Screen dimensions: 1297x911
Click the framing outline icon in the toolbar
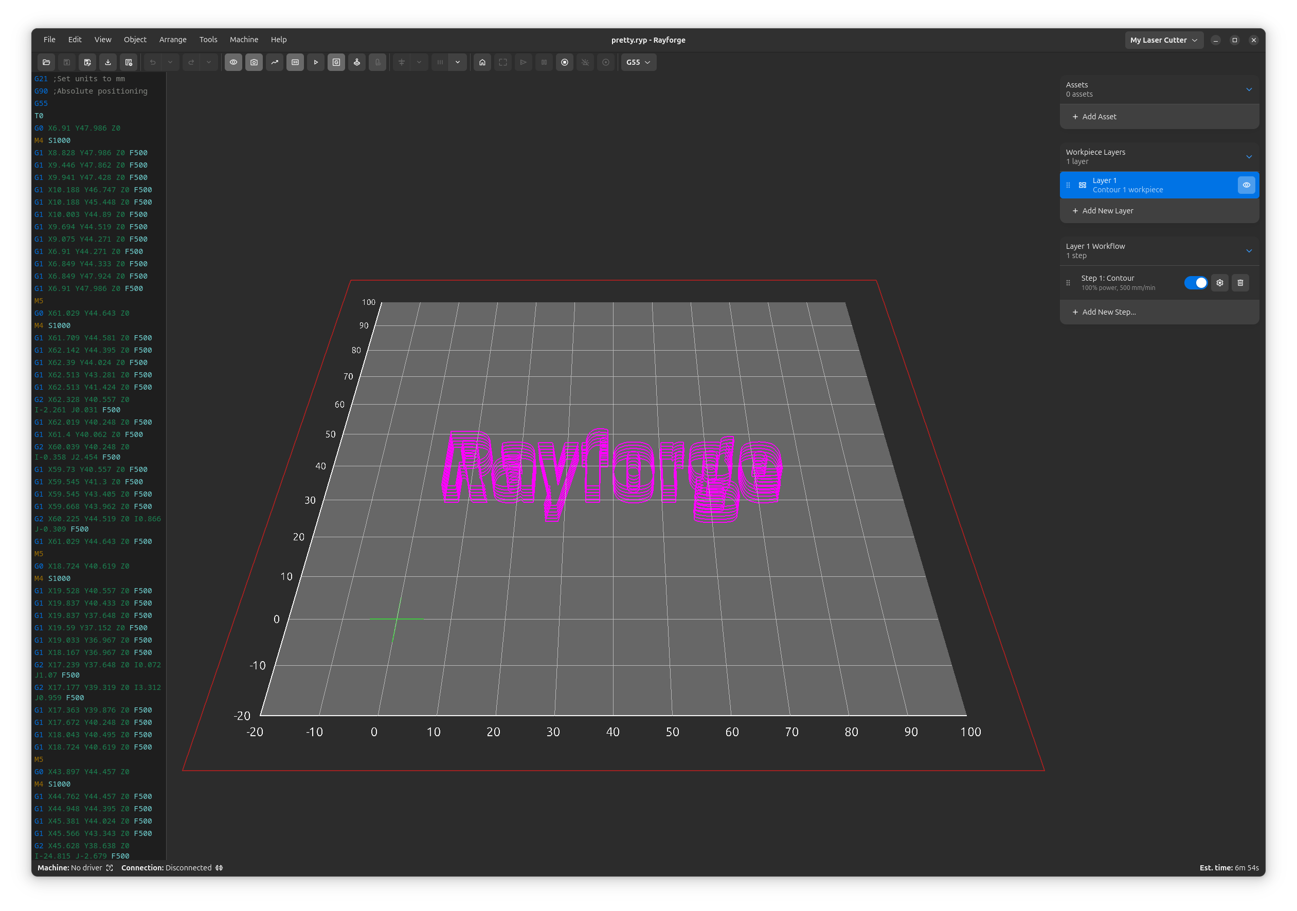503,62
